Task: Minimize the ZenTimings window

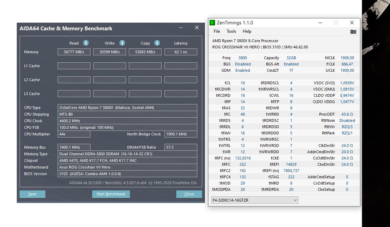Action: [320, 23]
